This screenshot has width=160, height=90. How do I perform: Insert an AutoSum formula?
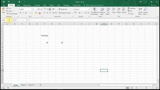point(132,8)
